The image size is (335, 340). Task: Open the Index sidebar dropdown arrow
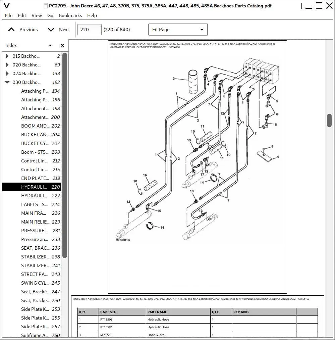[50, 45]
